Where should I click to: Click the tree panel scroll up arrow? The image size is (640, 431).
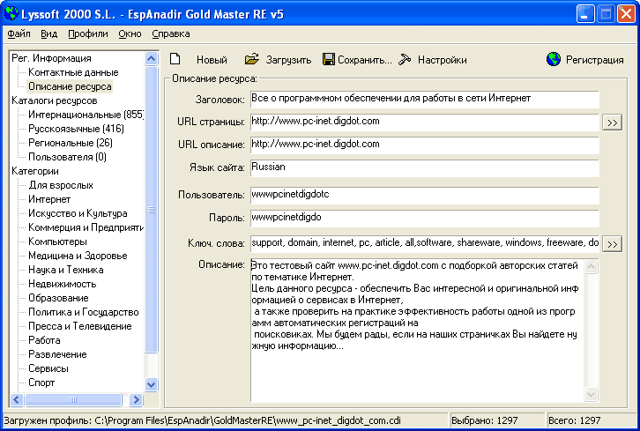click(x=151, y=59)
